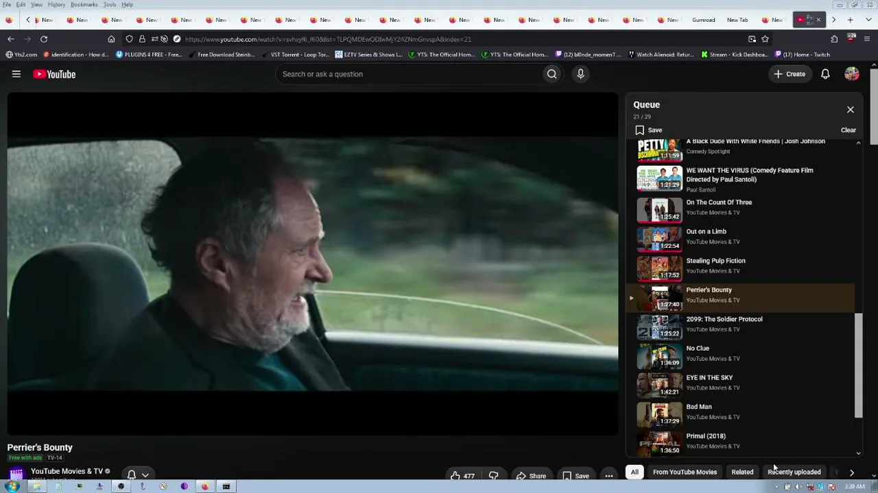Image resolution: width=878 pixels, height=493 pixels.
Task: Open the channel notification preferences dropdown
Action: click(x=138, y=475)
